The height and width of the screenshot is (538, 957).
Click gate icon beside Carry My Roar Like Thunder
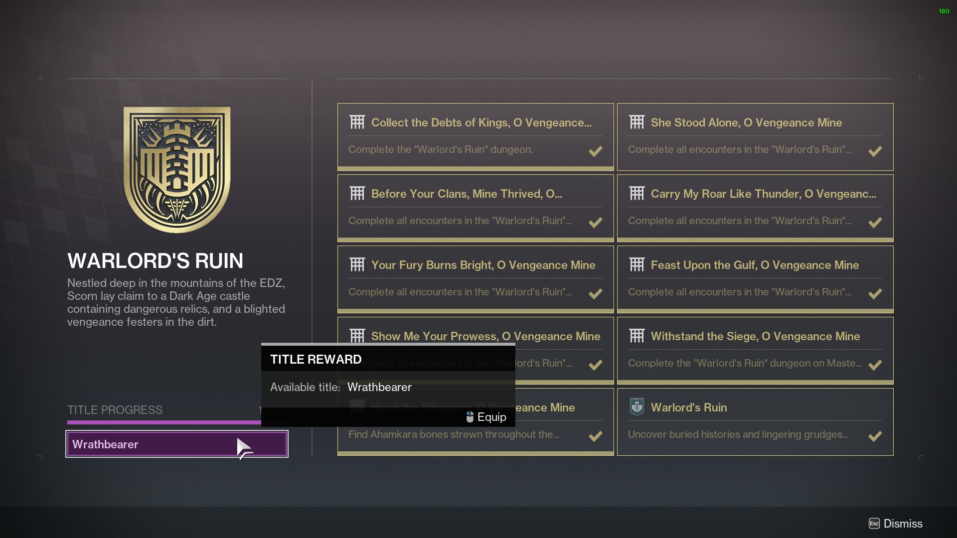pos(637,193)
